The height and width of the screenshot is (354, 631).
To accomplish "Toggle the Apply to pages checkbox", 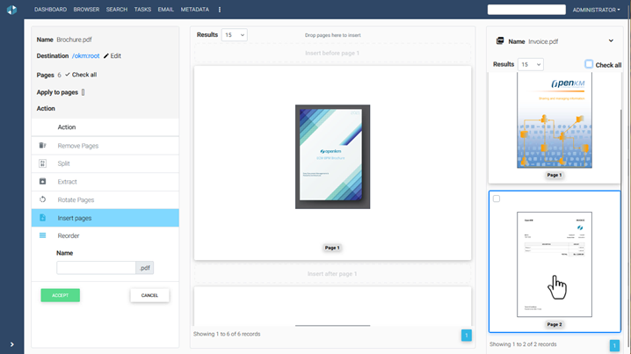I will point(83,92).
